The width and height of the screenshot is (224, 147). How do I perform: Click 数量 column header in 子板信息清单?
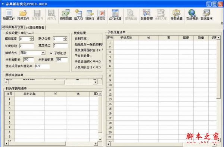201,38
